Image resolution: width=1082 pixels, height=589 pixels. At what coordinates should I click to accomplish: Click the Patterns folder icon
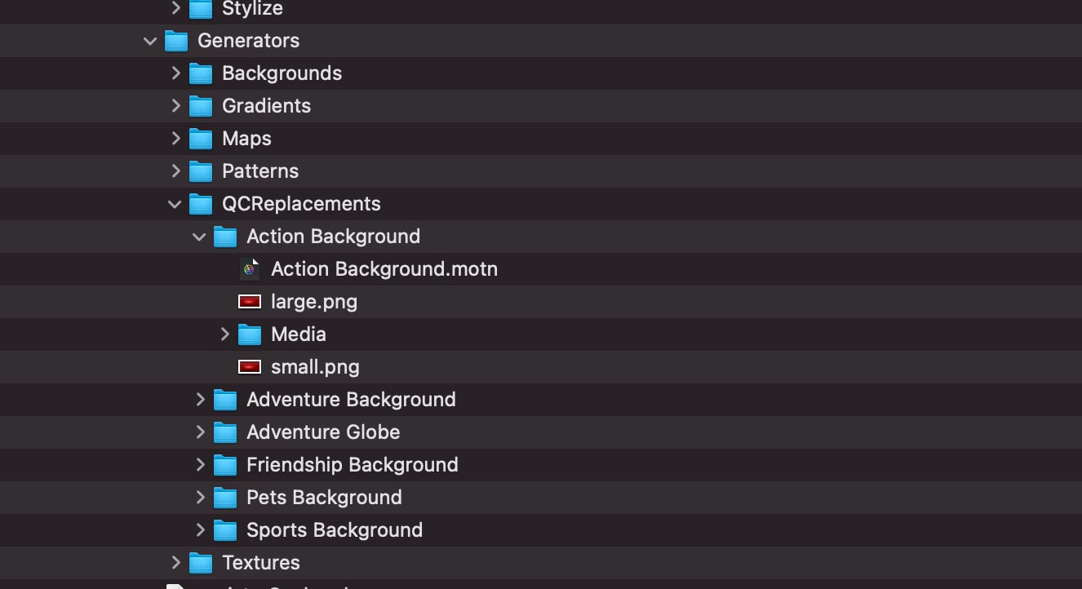[x=201, y=171]
